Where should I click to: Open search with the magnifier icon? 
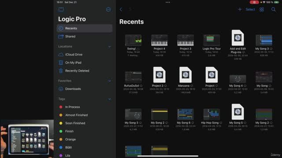273,9
